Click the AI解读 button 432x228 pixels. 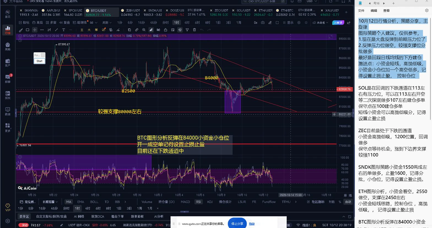point(338,23)
